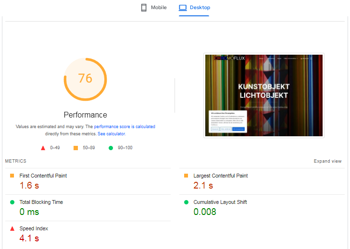Click the orange square 50–89 legend icon

75,148
